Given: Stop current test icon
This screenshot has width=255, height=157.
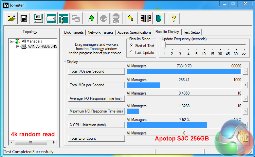Looking at the screenshot, I should point(103,18).
